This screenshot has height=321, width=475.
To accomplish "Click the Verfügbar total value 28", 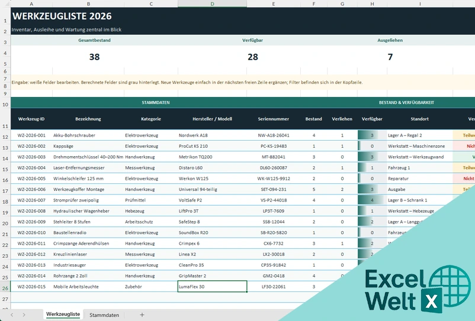I will [253, 57].
